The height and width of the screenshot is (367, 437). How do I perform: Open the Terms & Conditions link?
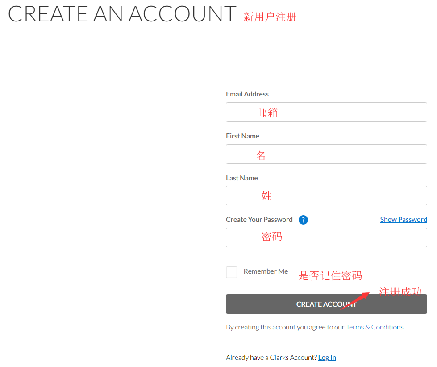pyautogui.click(x=375, y=327)
